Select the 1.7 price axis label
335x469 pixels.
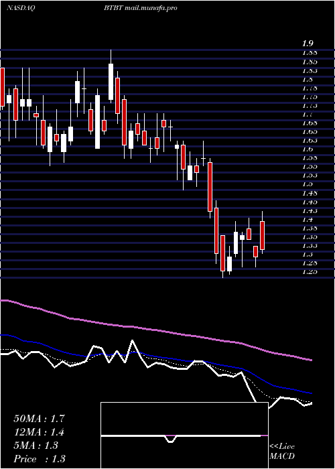point(308,115)
